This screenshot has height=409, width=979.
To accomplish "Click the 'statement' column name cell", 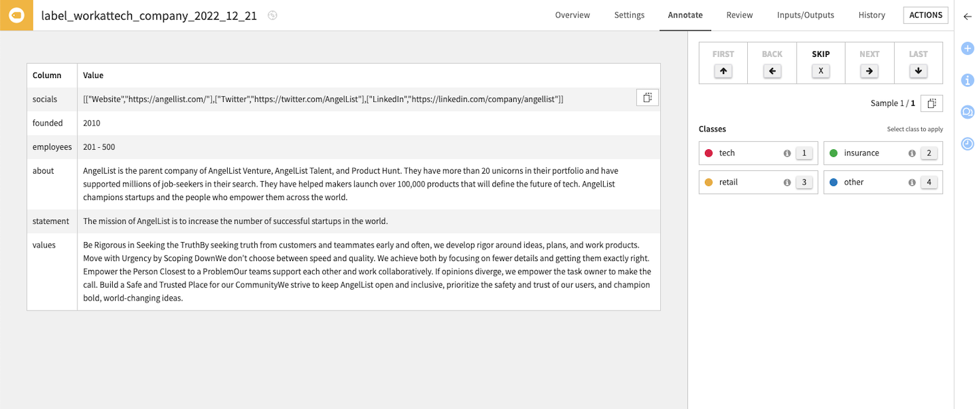I will coord(52,221).
